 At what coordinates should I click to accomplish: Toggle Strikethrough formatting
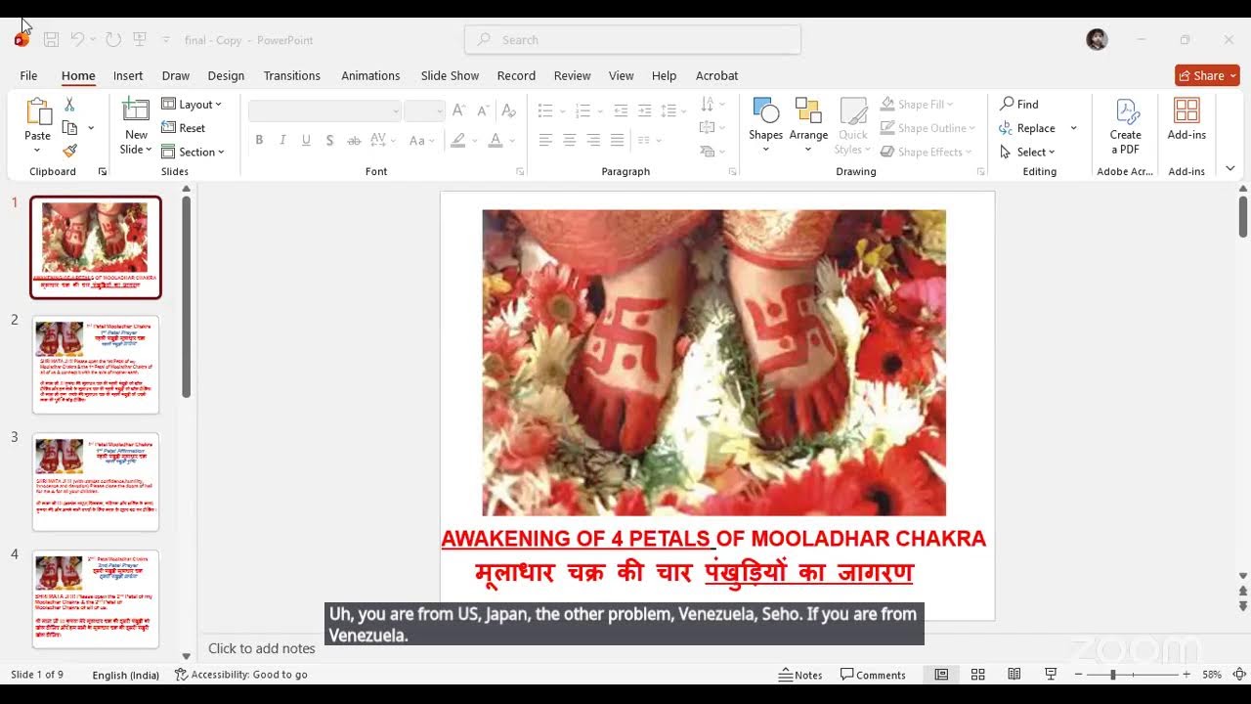pos(353,141)
